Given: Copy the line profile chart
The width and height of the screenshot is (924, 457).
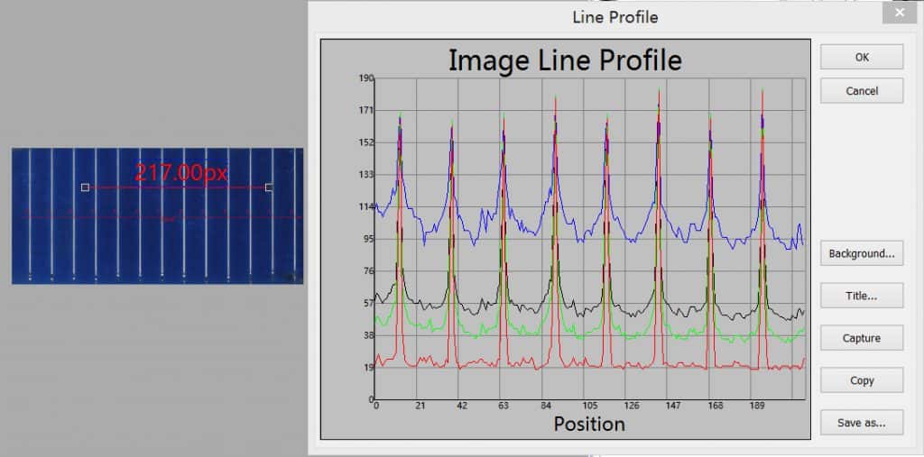Looking at the screenshot, I should tap(862, 380).
